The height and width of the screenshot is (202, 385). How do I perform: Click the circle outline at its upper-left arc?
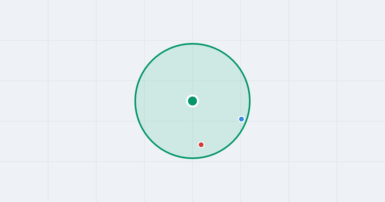(x=152, y=61)
